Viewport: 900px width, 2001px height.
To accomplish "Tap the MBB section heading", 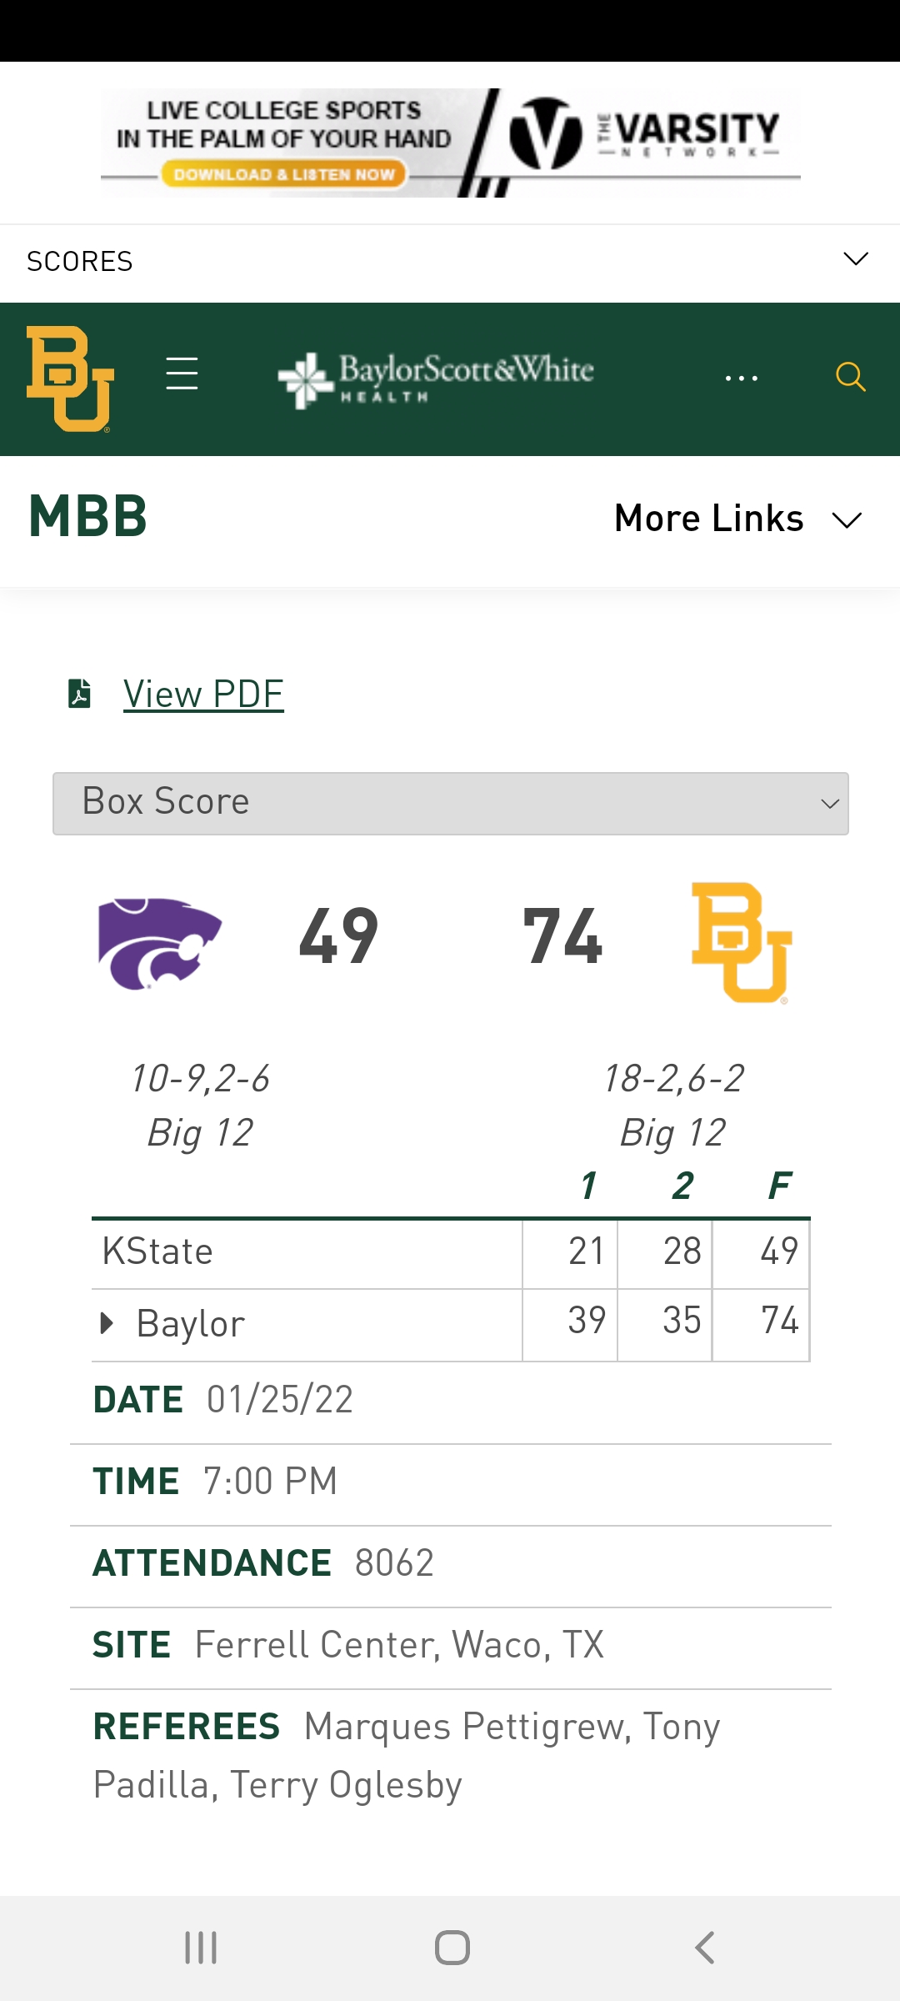I will point(88,517).
